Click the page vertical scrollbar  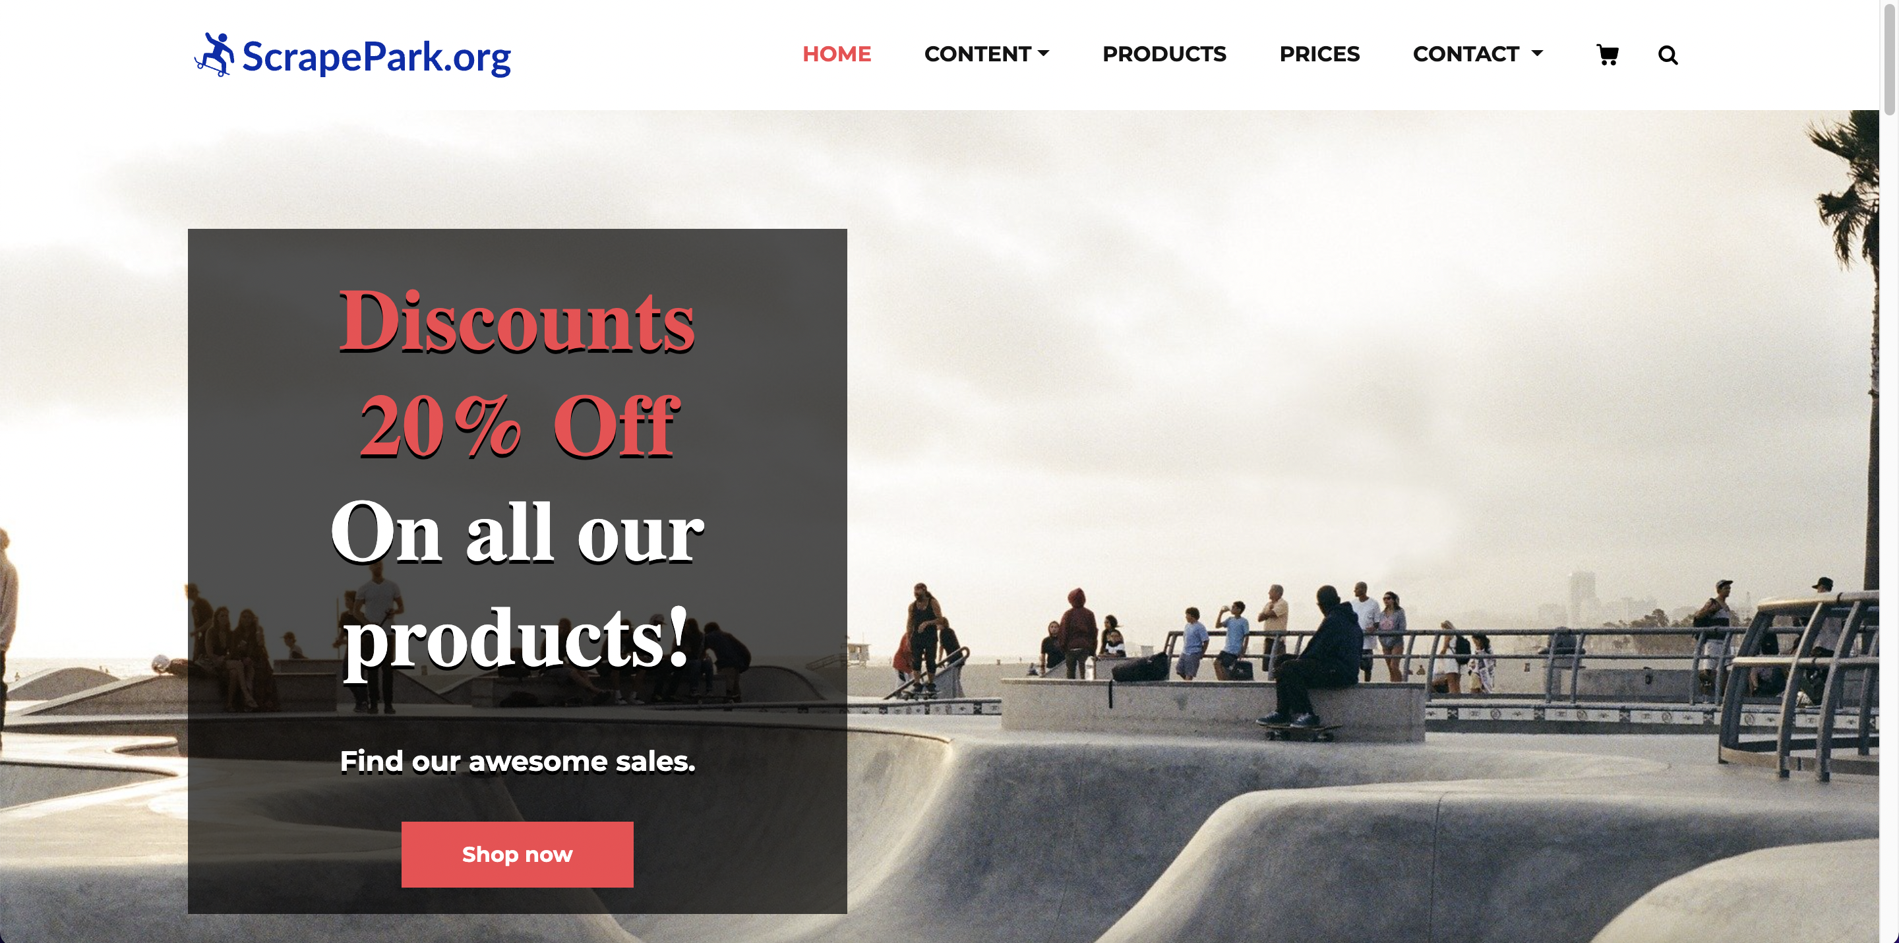coord(1889,472)
